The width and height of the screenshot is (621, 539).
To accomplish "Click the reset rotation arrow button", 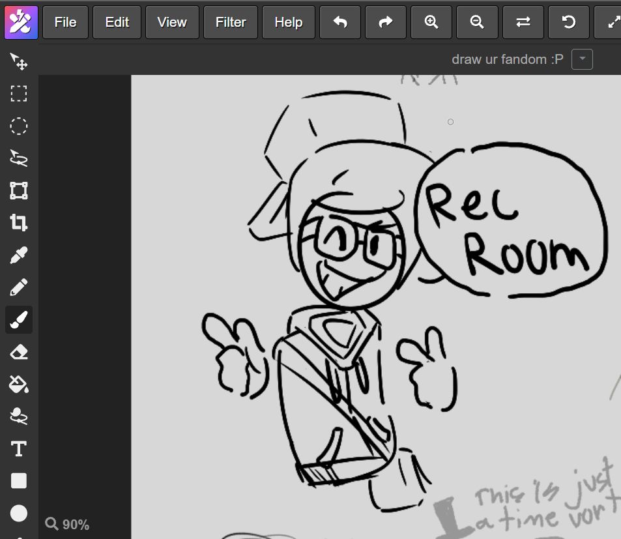I will click(569, 22).
